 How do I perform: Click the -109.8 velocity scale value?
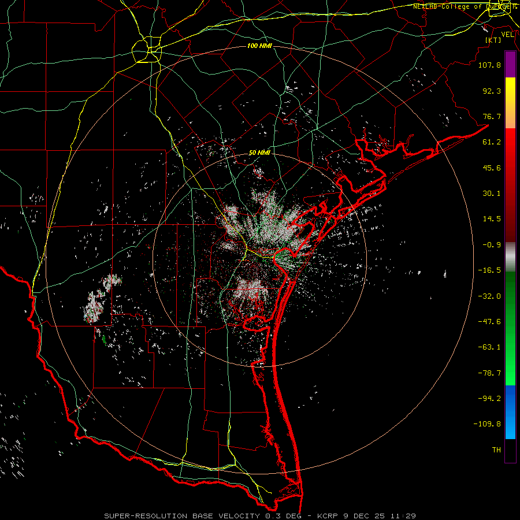pos(487,424)
